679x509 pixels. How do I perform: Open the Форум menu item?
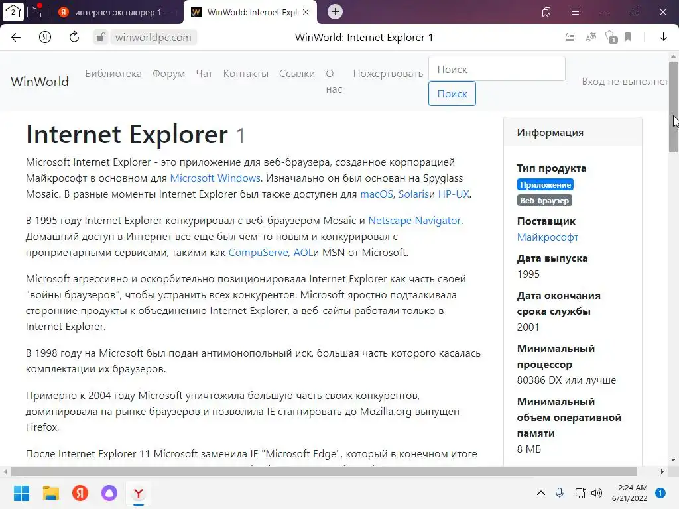pyautogui.click(x=168, y=73)
